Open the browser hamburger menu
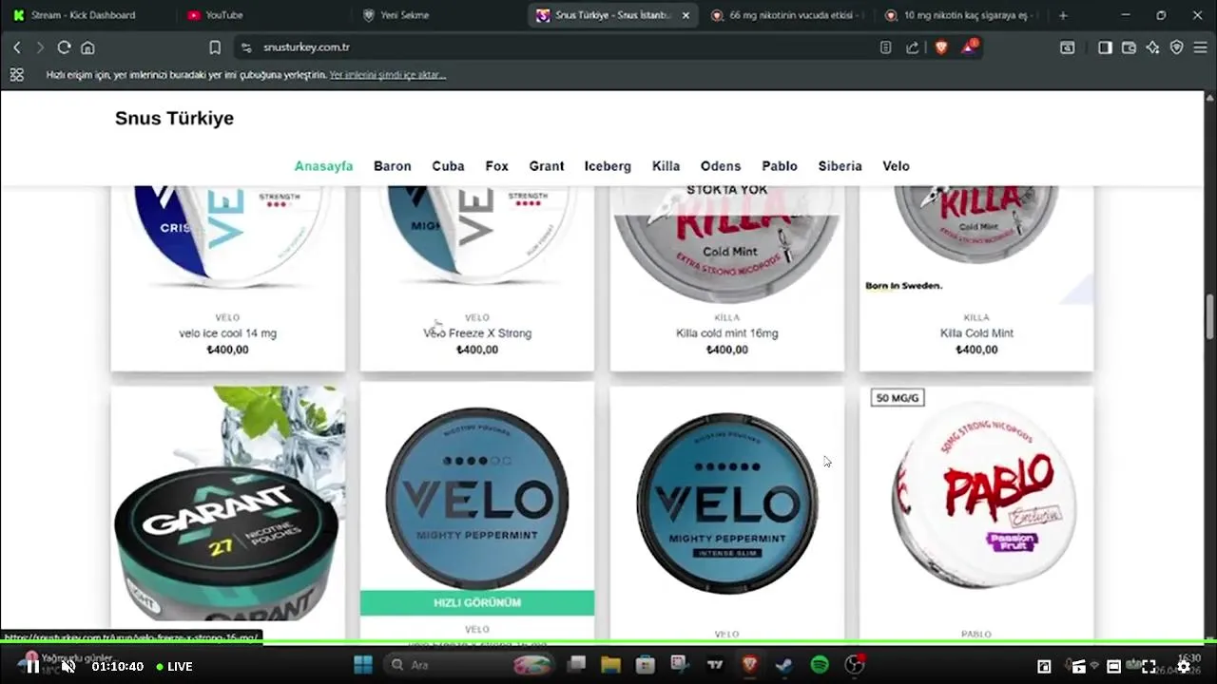The image size is (1217, 684). (1201, 47)
